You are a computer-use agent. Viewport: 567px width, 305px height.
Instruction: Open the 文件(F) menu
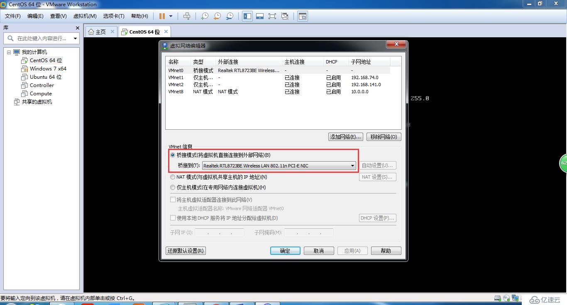click(13, 16)
